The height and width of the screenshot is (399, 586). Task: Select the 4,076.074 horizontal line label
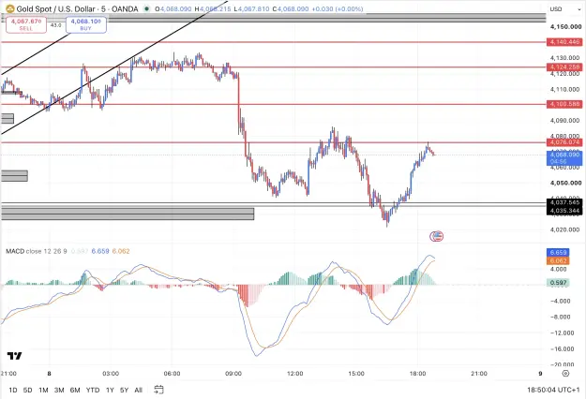564,142
